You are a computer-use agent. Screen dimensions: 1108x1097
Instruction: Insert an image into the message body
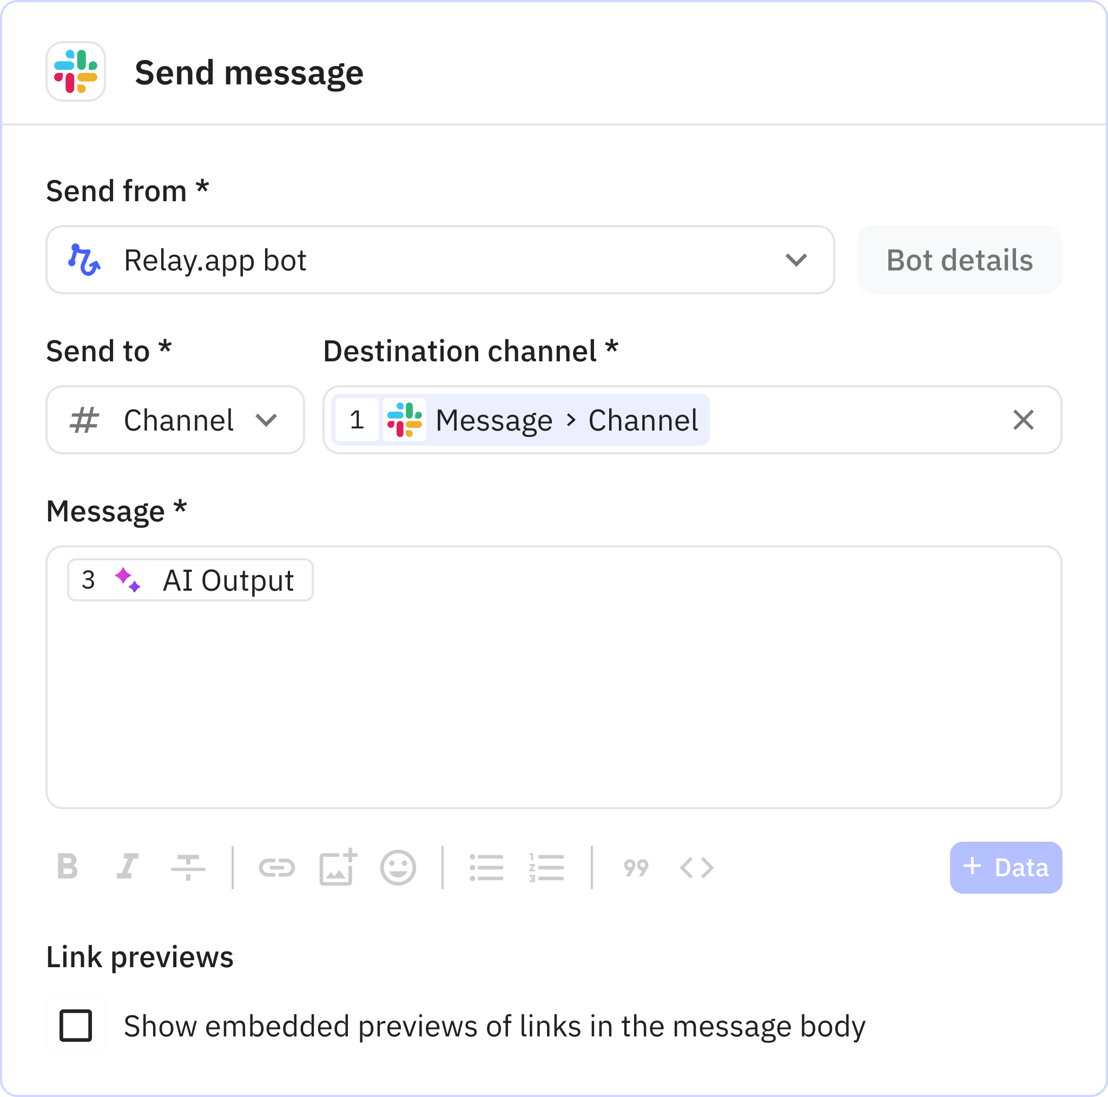[338, 867]
